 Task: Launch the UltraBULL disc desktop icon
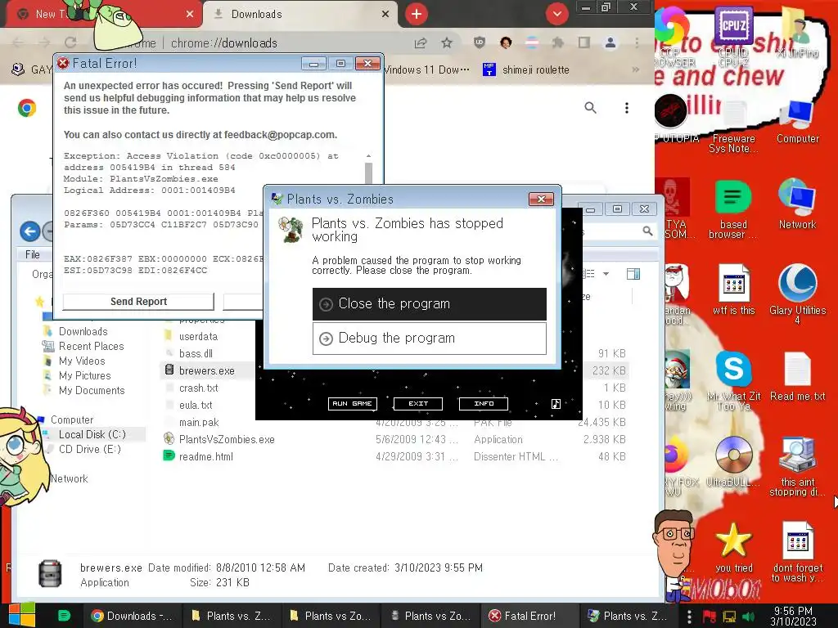click(x=733, y=461)
